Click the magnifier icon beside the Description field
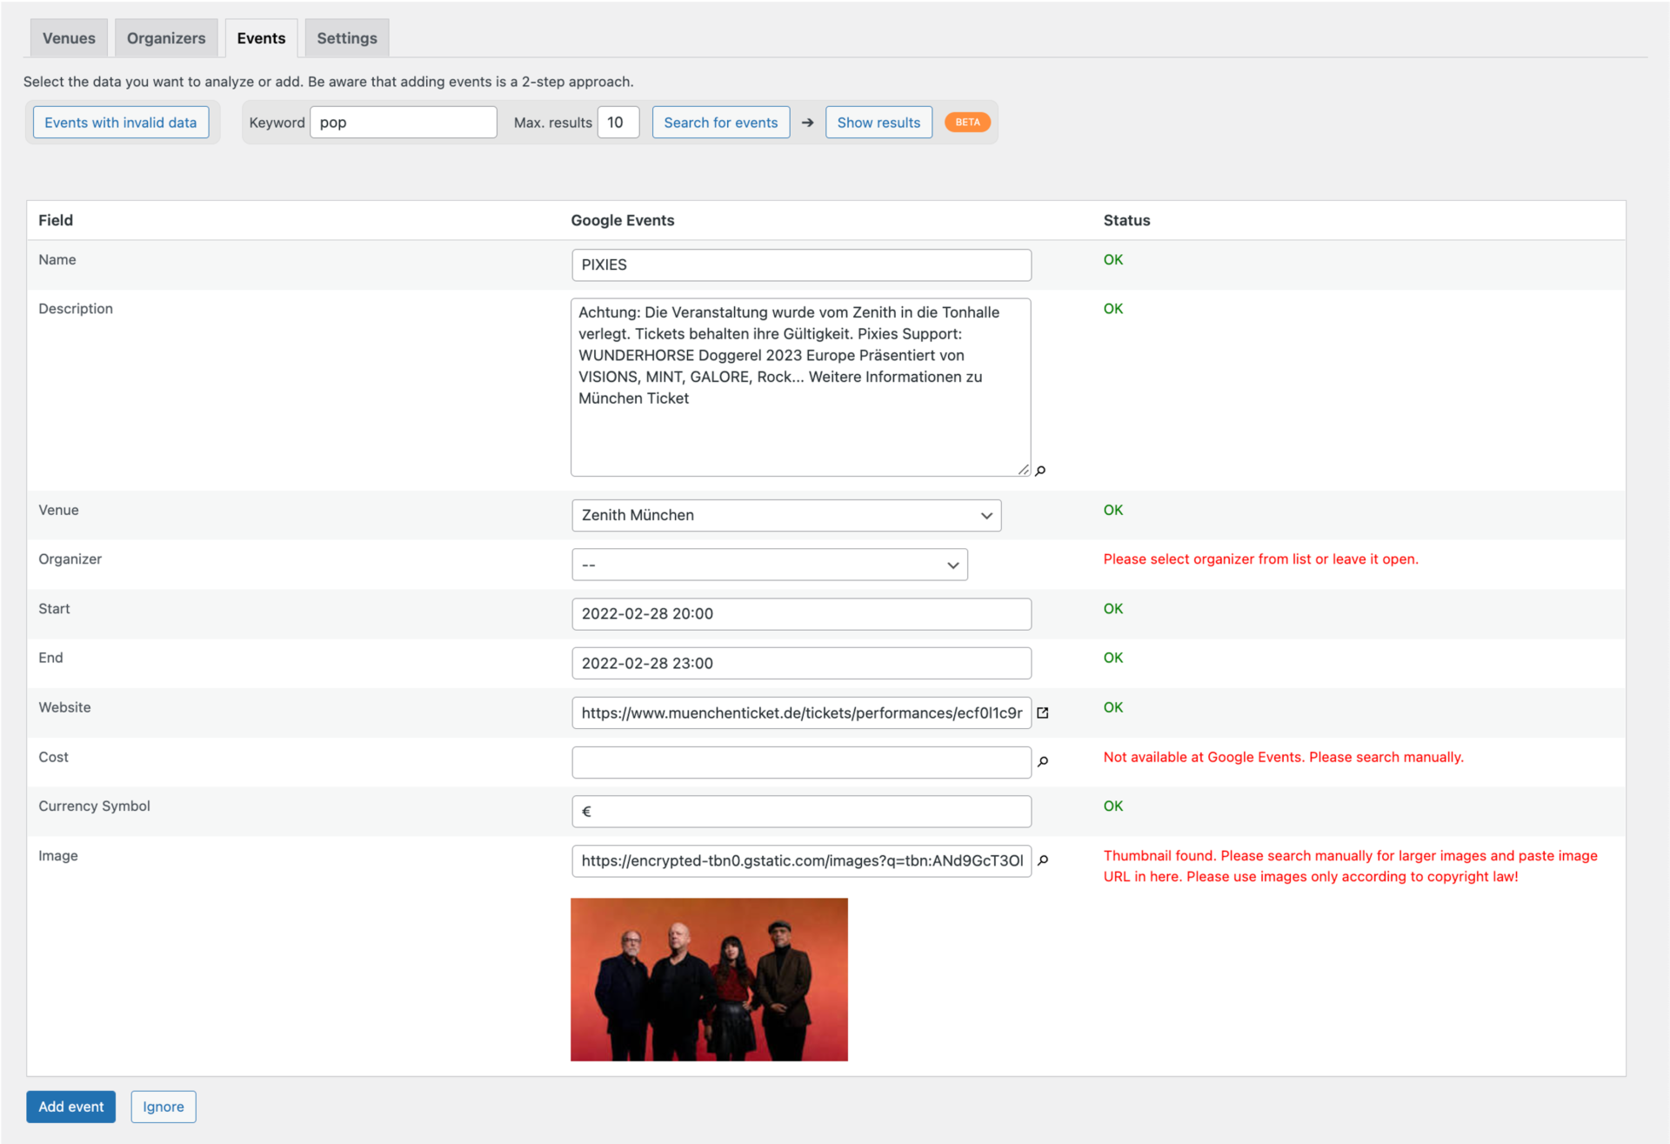Viewport: 1670px width, 1144px height. pos(1040,471)
